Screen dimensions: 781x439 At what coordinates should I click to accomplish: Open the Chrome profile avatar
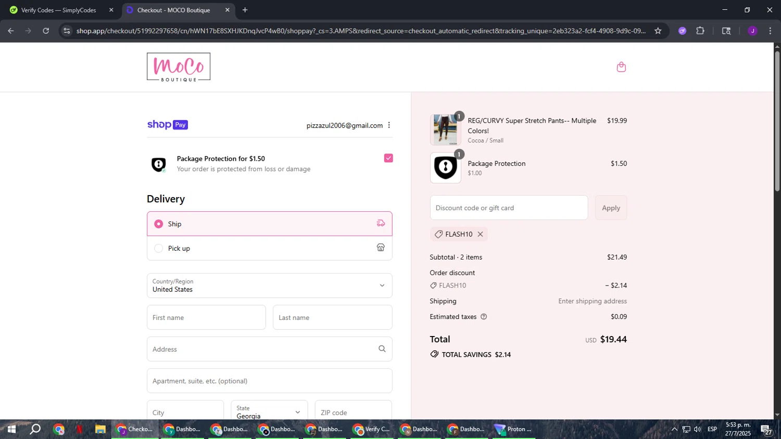tap(752, 31)
